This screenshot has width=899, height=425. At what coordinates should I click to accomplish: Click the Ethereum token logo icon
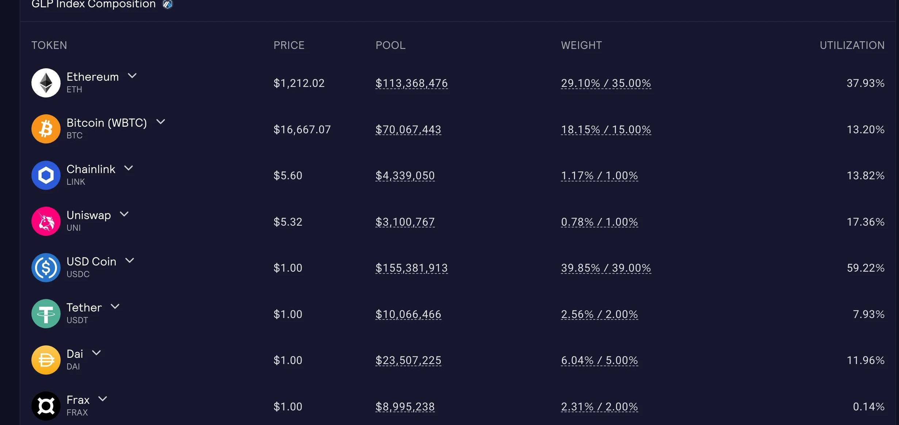point(46,83)
